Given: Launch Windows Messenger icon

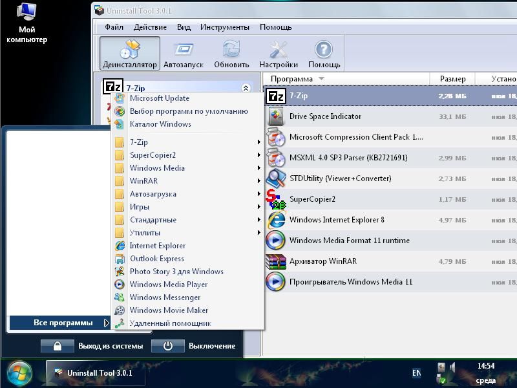Looking at the screenshot, I should (120, 297).
